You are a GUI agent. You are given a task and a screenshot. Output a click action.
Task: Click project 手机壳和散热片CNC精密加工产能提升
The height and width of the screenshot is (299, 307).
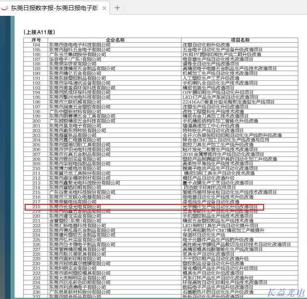tap(223, 230)
